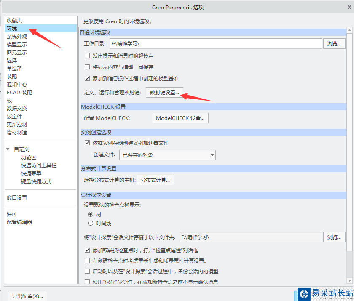Open 配置编辑器

(19, 222)
